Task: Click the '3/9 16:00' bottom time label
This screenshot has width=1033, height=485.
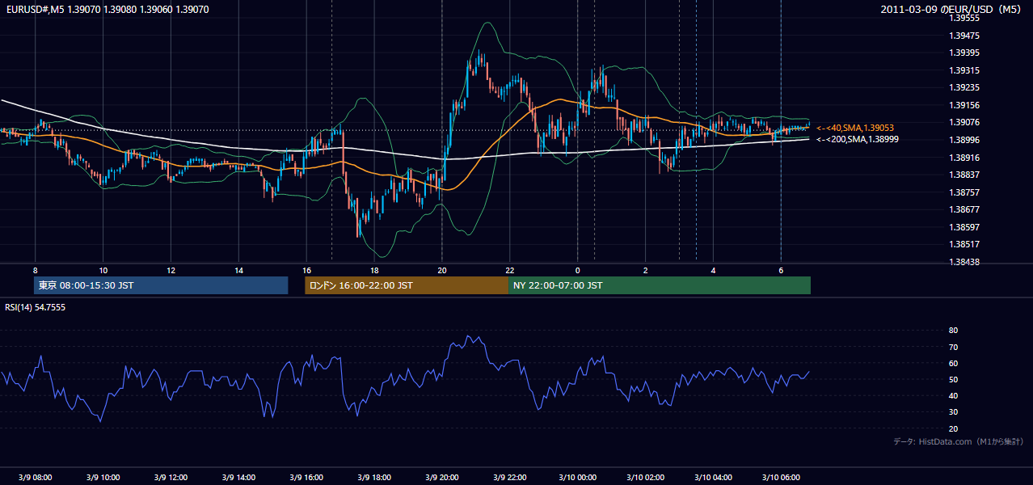Action: click(306, 477)
